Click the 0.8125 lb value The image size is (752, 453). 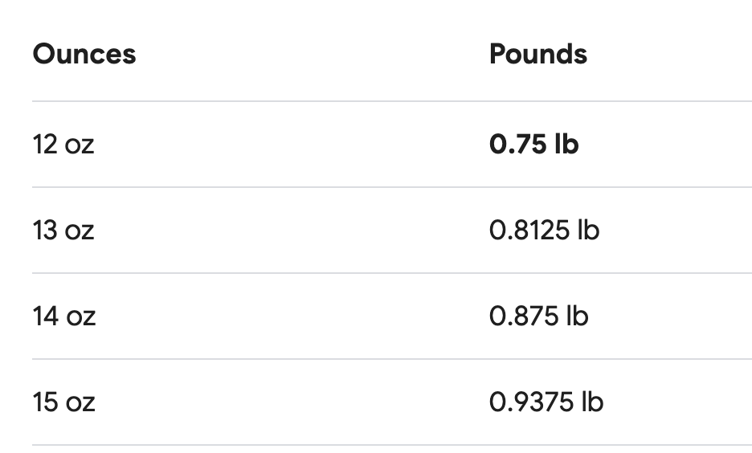545,230
